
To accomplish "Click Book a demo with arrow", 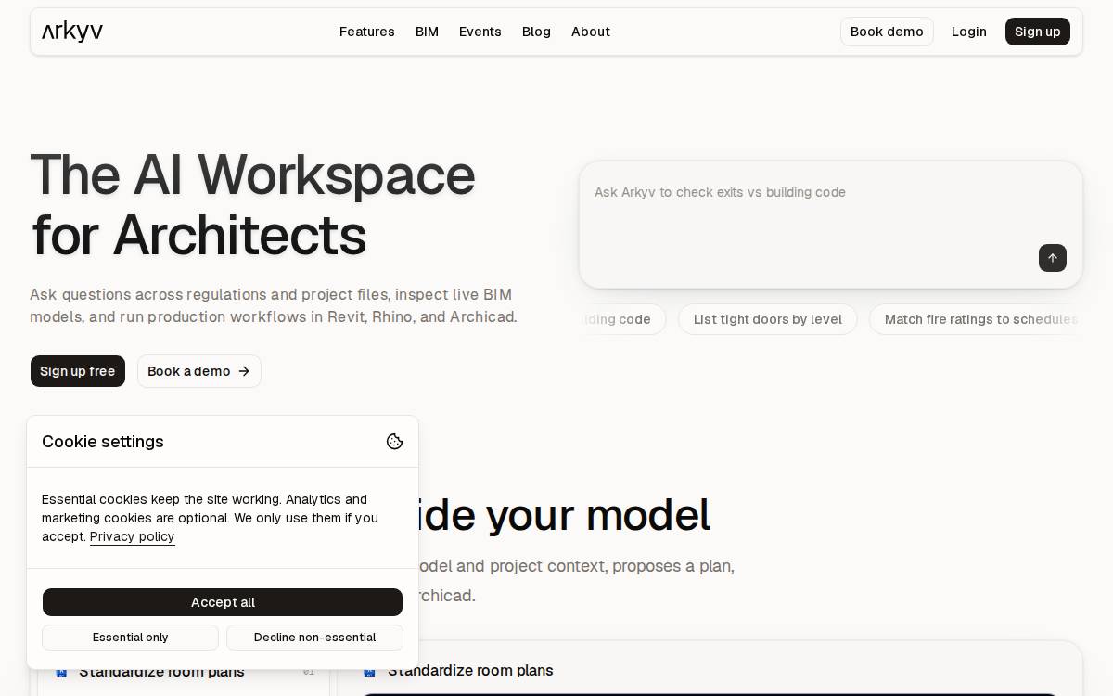I will click(x=199, y=371).
